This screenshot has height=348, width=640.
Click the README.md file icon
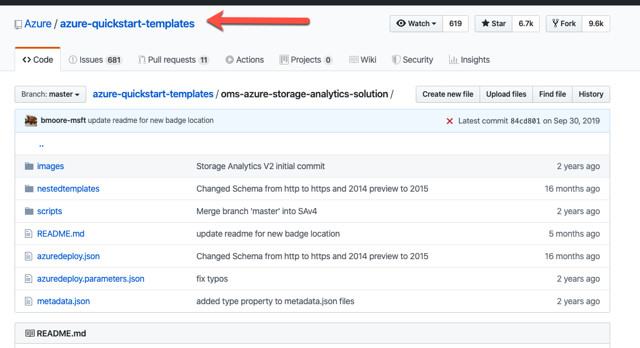coord(28,234)
